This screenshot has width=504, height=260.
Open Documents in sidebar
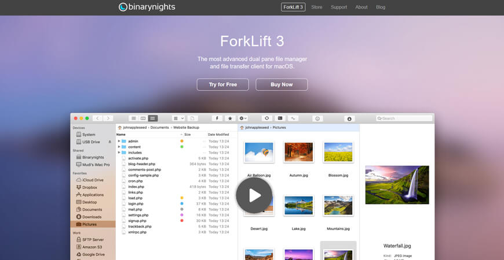[93, 209]
